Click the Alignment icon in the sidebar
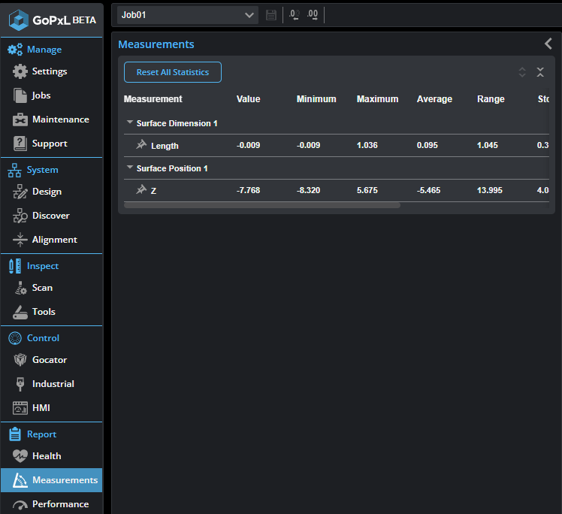Viewport: 562px width, 514px height. [20, 240]
